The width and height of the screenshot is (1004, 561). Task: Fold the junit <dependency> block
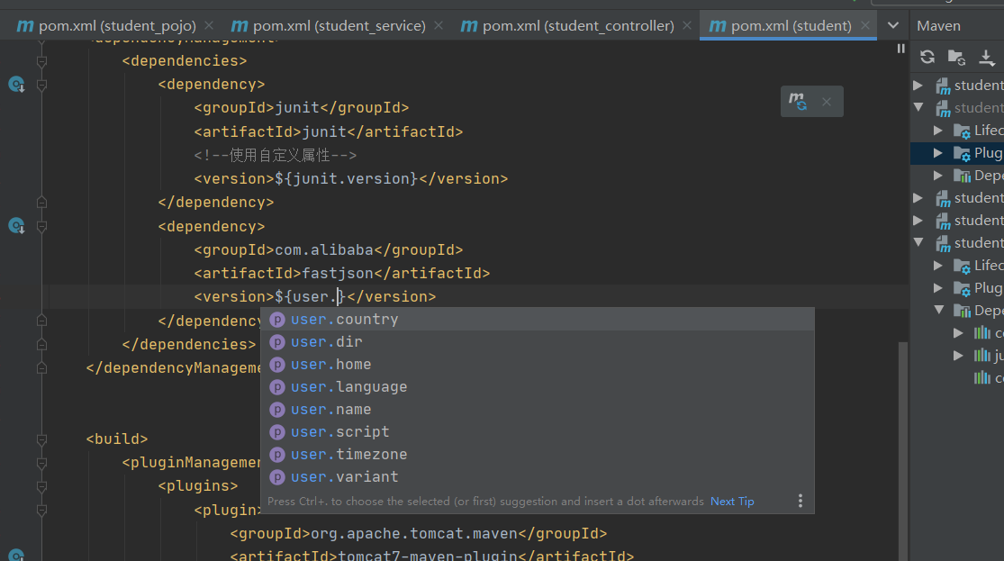41,85
